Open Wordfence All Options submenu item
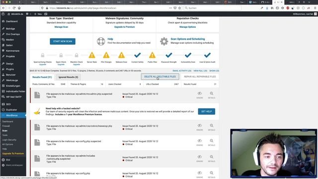The height and width of the screenshot is (179, 318). point(7,144)
